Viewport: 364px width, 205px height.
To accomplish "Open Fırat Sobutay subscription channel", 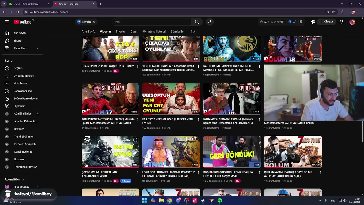I will coord(22,187).
